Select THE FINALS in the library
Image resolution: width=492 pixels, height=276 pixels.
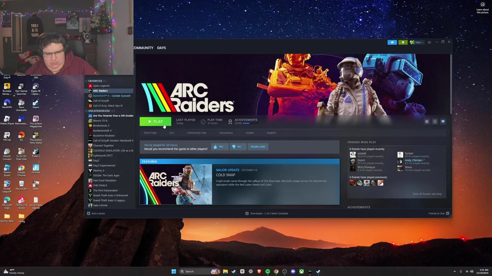click(100, 186)
